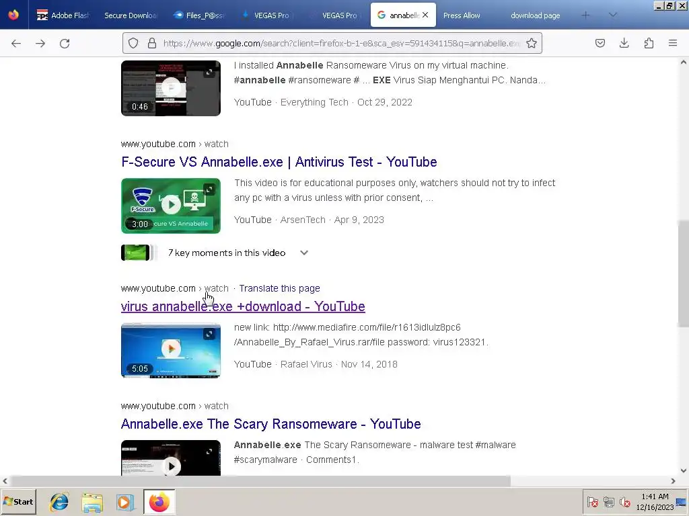The width and height of the screenshot is (689, 516).
Task: Open Annabelle.exe The Scary Ransomeware result
Action: pyautogui.click(x=270, y=424)
